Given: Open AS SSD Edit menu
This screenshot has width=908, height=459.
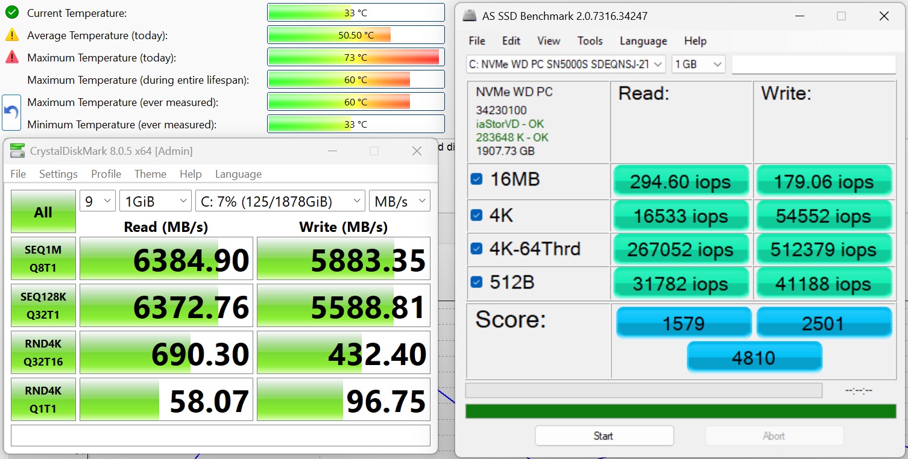Looking at the screenshot, I should pos(511,41).
